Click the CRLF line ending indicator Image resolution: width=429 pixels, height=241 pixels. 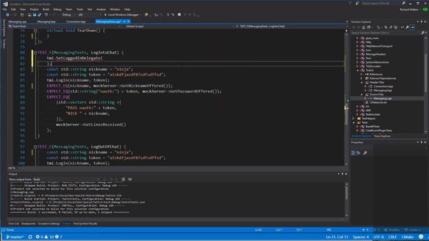(x=392, y=237)
